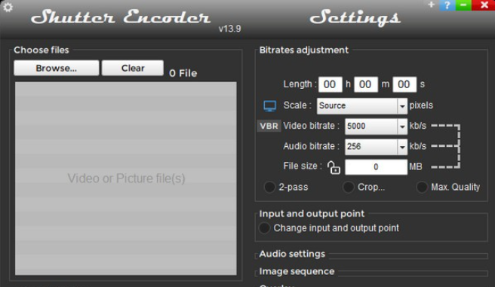The image size is (495, 287).
Task: Open help with the question mark icon
Action: pos(447,5)
